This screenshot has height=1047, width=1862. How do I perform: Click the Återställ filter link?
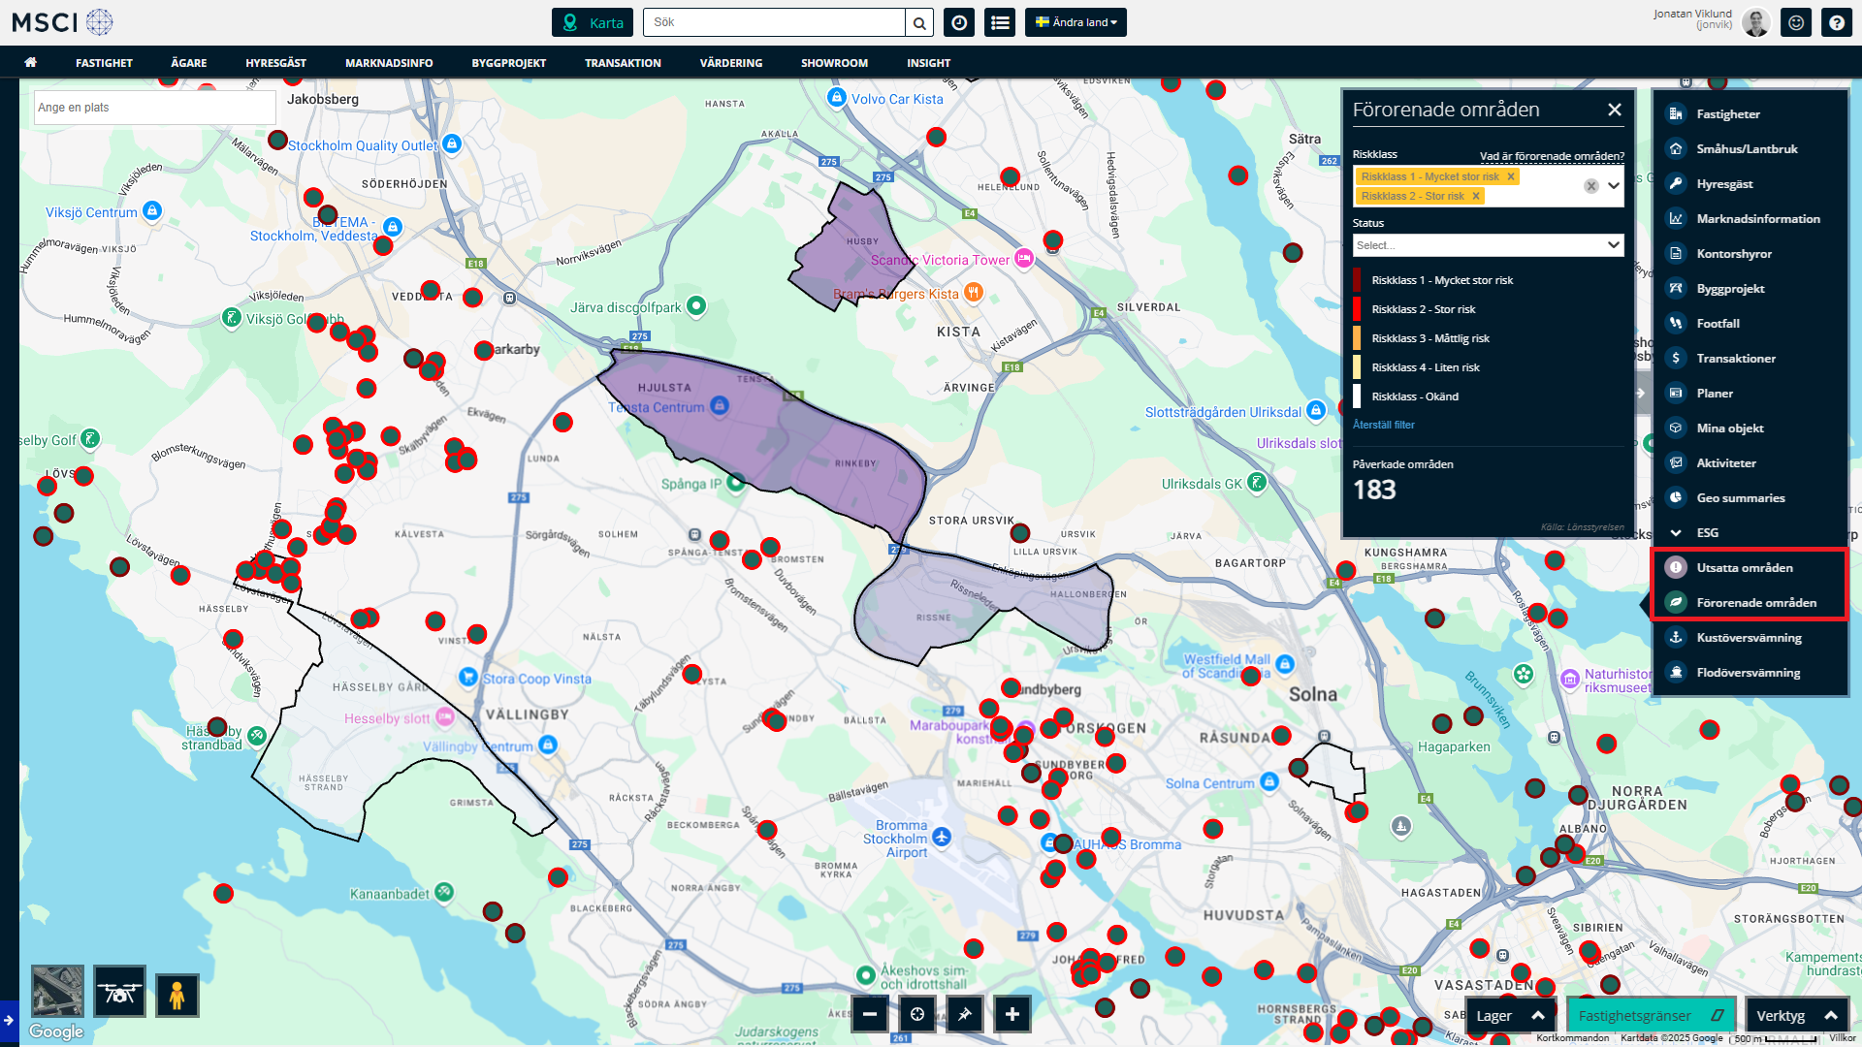pos(1383,425)
